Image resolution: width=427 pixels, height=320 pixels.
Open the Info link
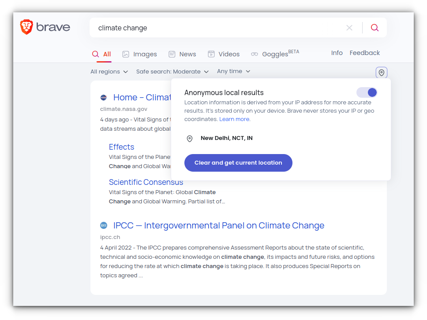pyautogui.click(x=337, y=53)
